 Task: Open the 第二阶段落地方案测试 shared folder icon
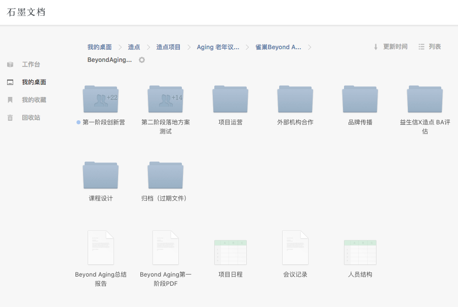click(x=165, y=99)
